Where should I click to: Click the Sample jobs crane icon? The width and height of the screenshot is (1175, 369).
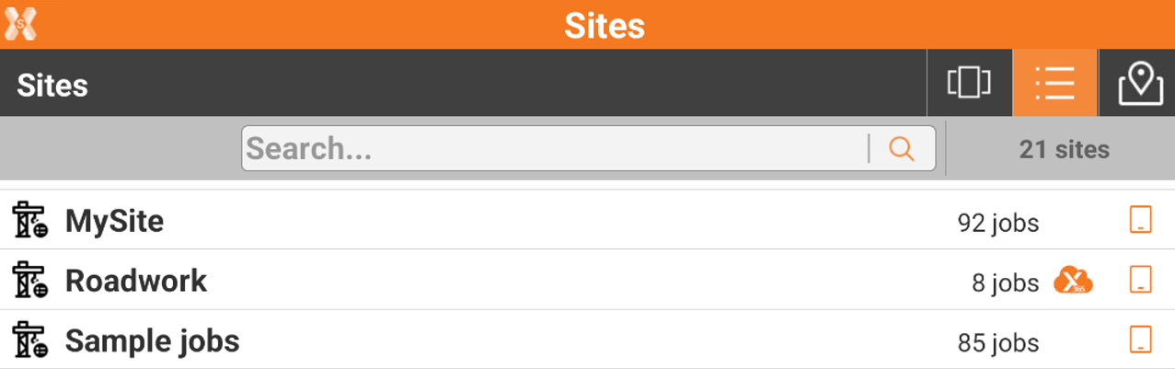coord(29,340)
